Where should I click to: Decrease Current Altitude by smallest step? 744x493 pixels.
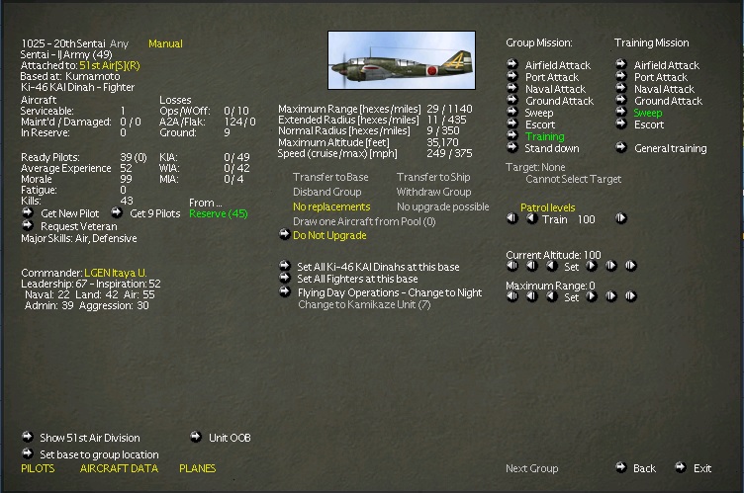[552, 266]
